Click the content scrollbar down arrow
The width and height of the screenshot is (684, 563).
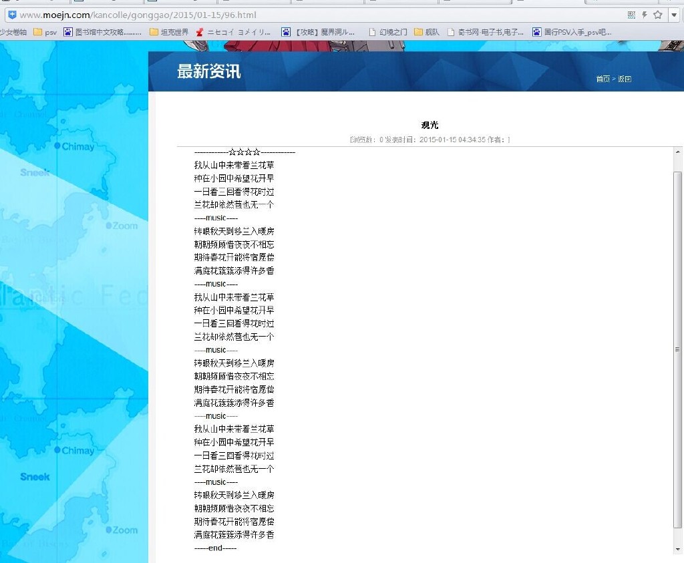679,549
